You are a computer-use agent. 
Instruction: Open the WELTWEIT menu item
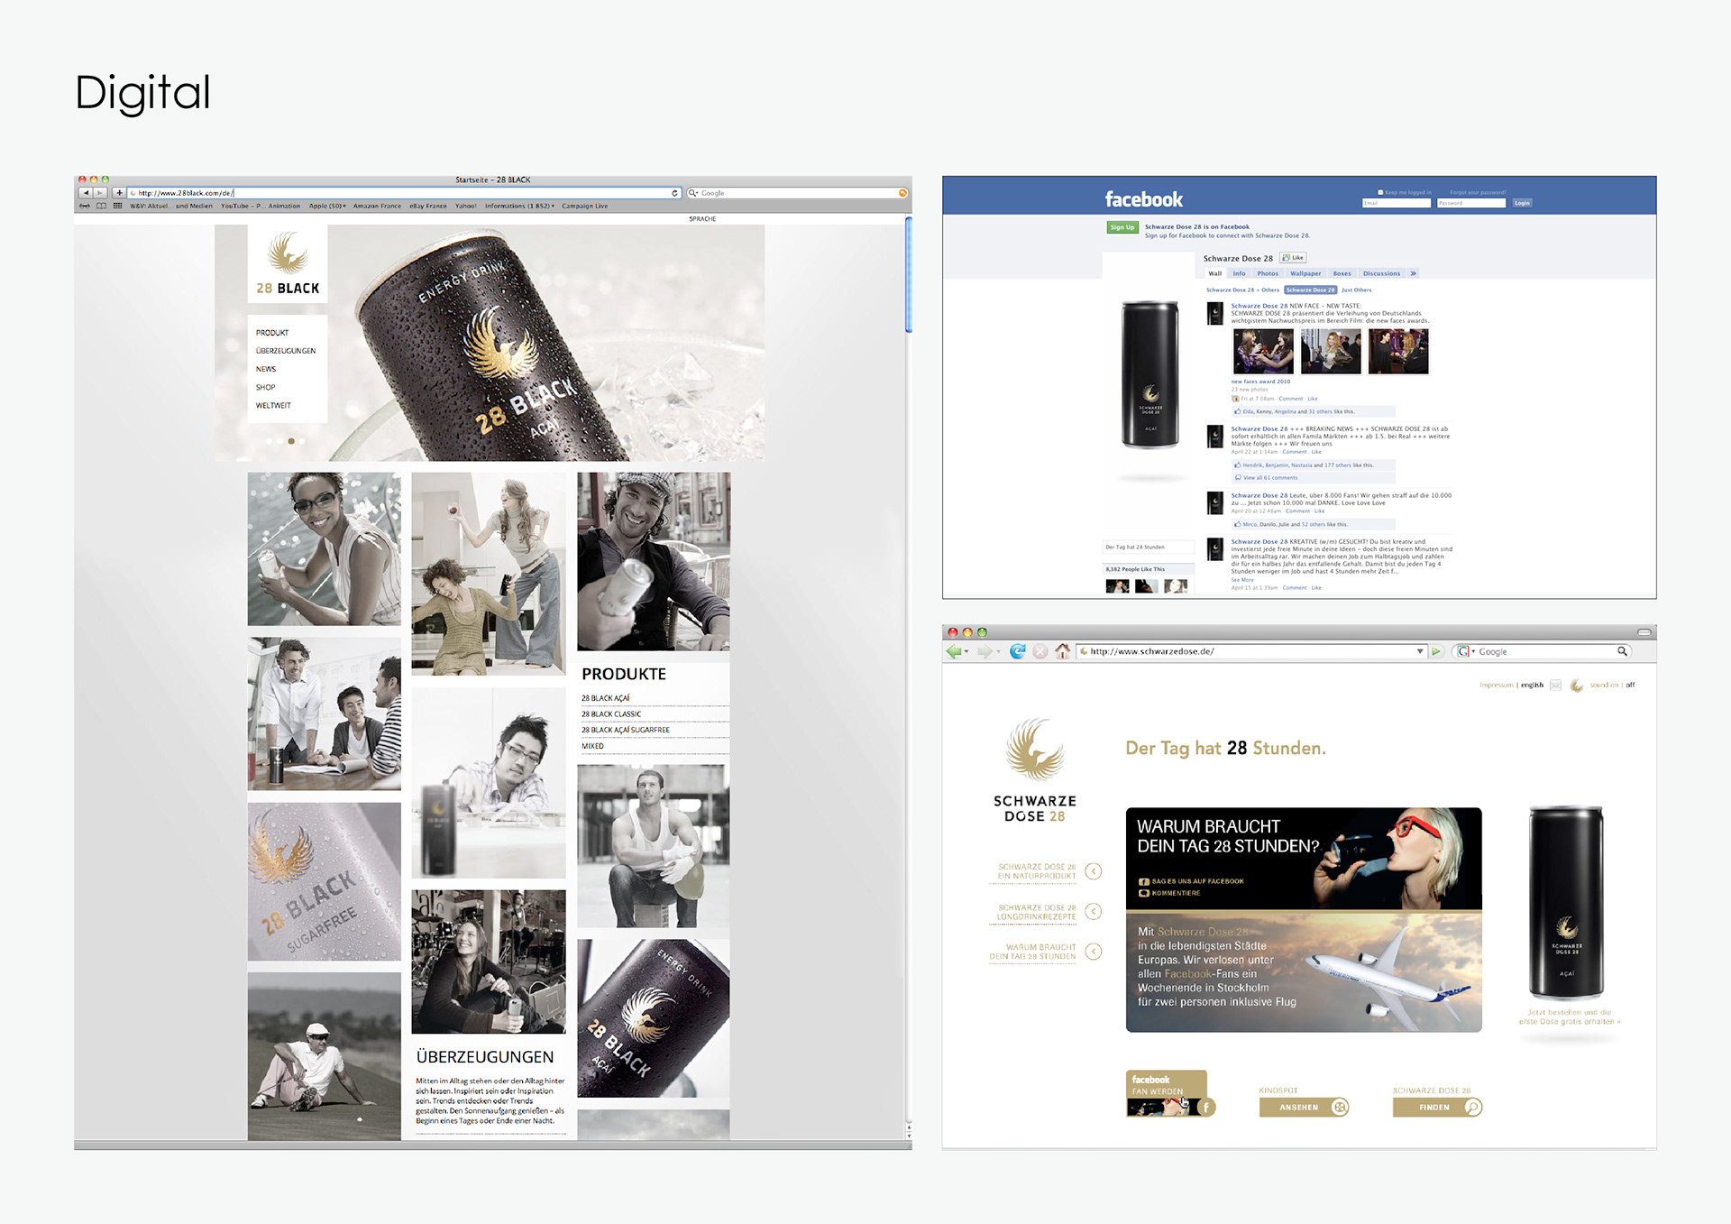pos(273,406)
